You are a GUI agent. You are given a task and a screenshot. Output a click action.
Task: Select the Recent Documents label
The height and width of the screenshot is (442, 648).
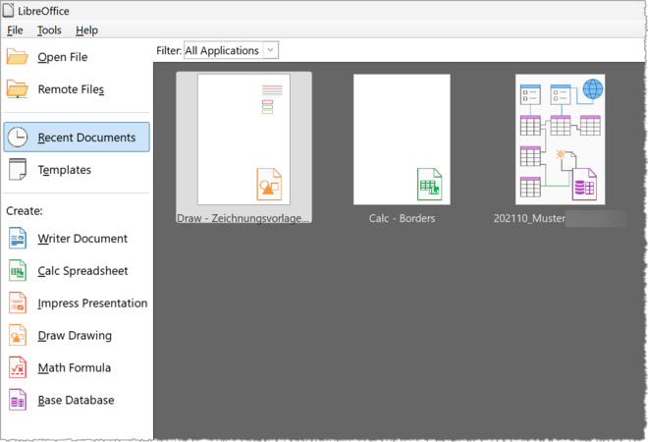pyautogui.click(x=86, y=138)
